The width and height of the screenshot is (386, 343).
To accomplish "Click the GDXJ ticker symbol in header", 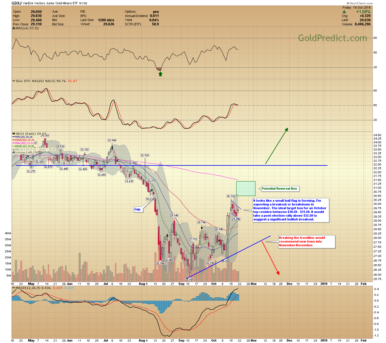I will tap(16, 3).
